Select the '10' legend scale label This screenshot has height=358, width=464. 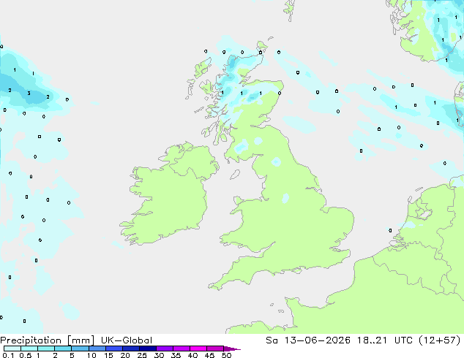[x=91, y=355]
